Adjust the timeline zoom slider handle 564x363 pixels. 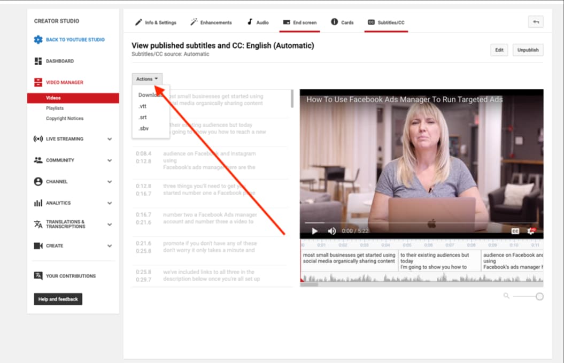pyautogui.click(x=539, y=297)
